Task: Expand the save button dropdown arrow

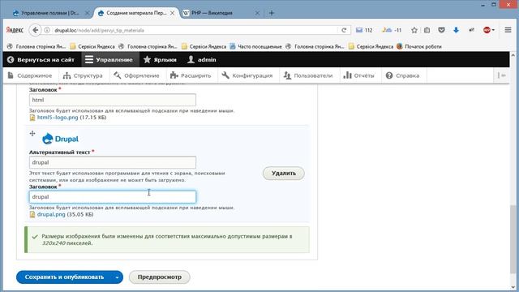Action: 117,277
